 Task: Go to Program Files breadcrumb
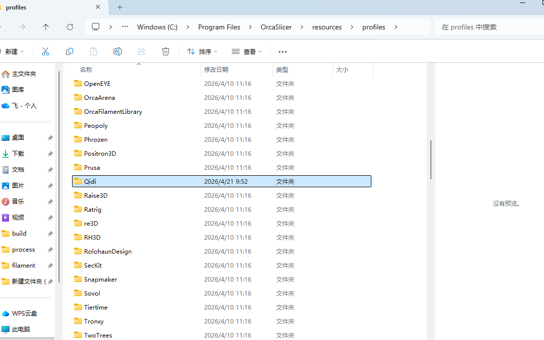pos(219,27)
